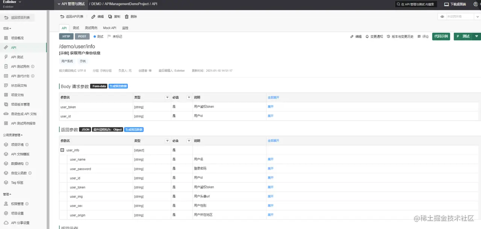Click the blue-dot 测试 status indicator
Image resolution: width=481 pixels, height=229 pixels.
[x=98, y=36]
